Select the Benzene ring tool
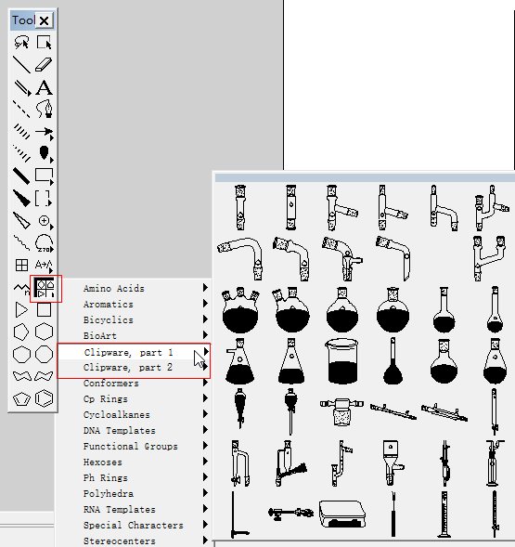The height and width of the screenshot is (547, 515). [x=44, y=398]
